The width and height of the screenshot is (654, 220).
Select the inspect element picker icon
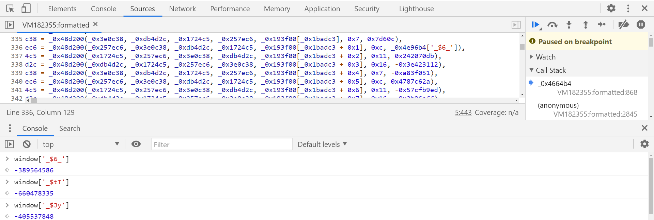[x=10, y=9]
